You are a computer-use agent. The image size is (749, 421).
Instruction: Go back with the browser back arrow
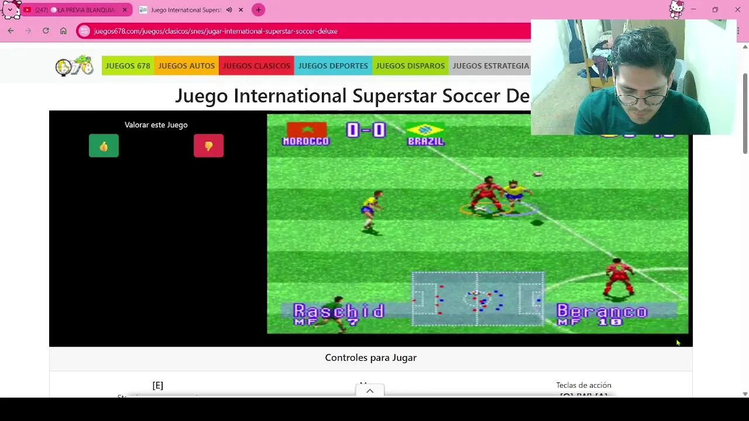click(11, 31)
